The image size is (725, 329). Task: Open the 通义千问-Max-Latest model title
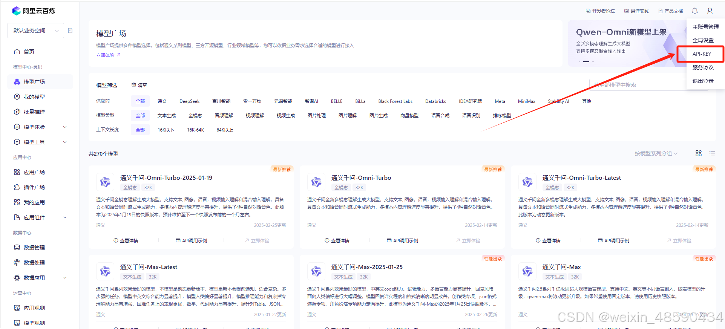(x=149, y=267)
